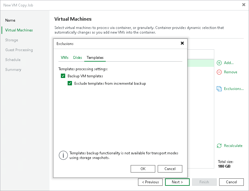Go to Schedule step in sidebar
This screenshot has width=249, height=191.
pyautogui.click(x=13, y=60)
